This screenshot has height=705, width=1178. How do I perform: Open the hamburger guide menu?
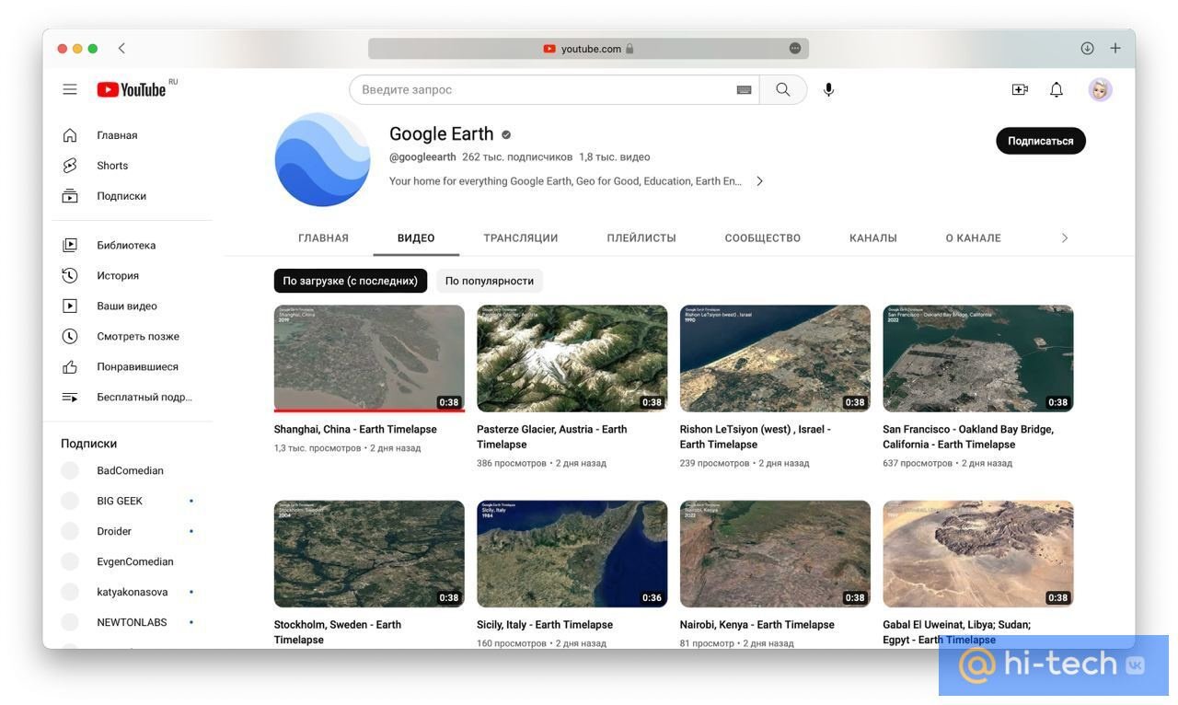[x=70, y=89]
